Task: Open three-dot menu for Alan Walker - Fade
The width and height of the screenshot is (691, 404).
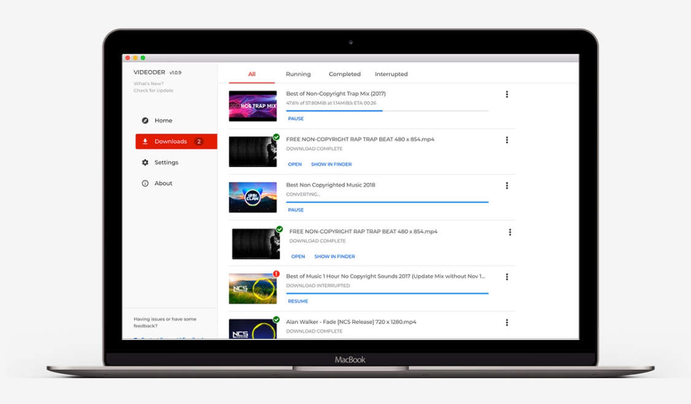Action: click(x=507, y=322)
